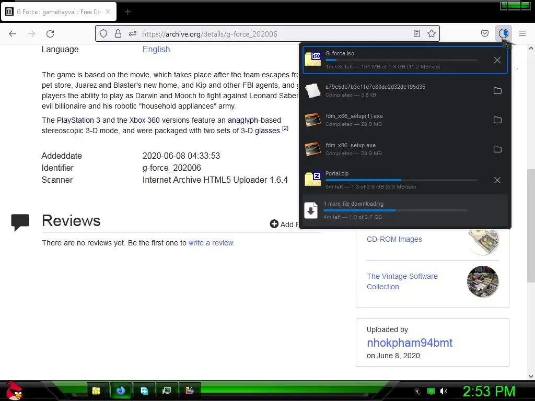Show fdm_x86_setup(1).exe in folder
The width and height of the screenshot is (535, 401).
coord(497,120)
